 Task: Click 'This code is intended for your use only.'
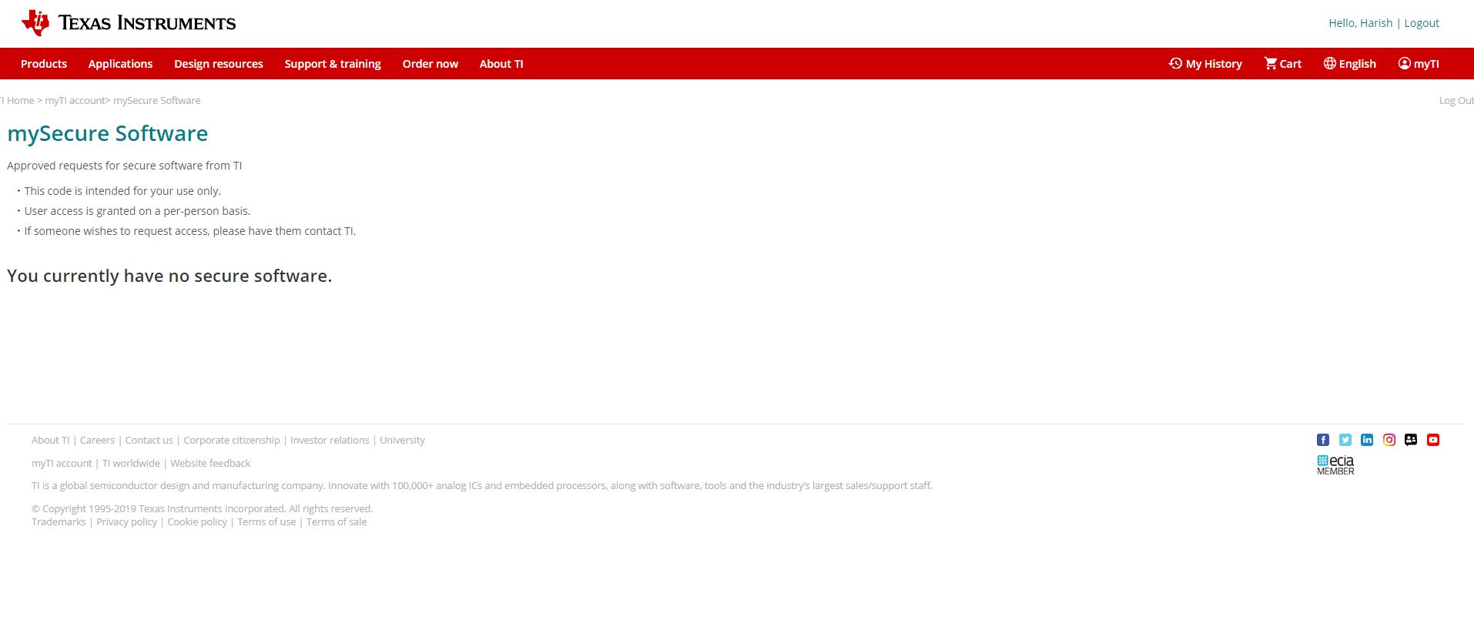pos(122,191)
